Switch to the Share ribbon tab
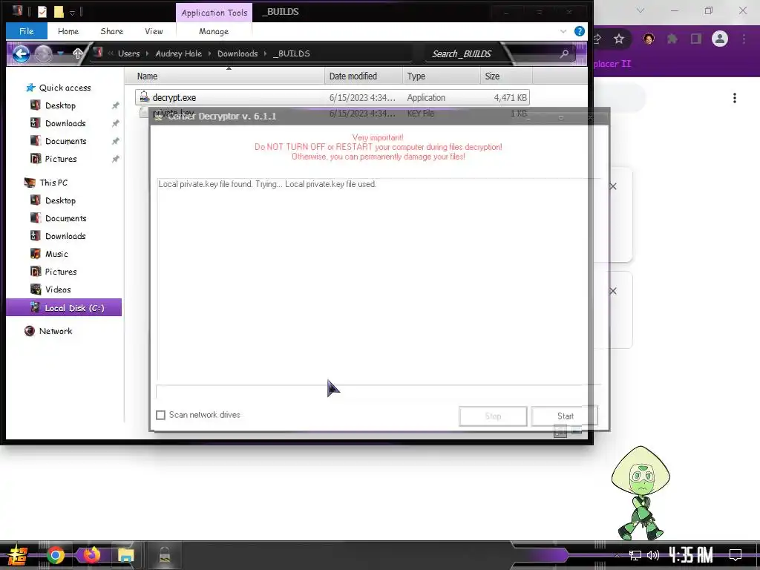This screenshot has width=760, height=570. click(111, 31)
